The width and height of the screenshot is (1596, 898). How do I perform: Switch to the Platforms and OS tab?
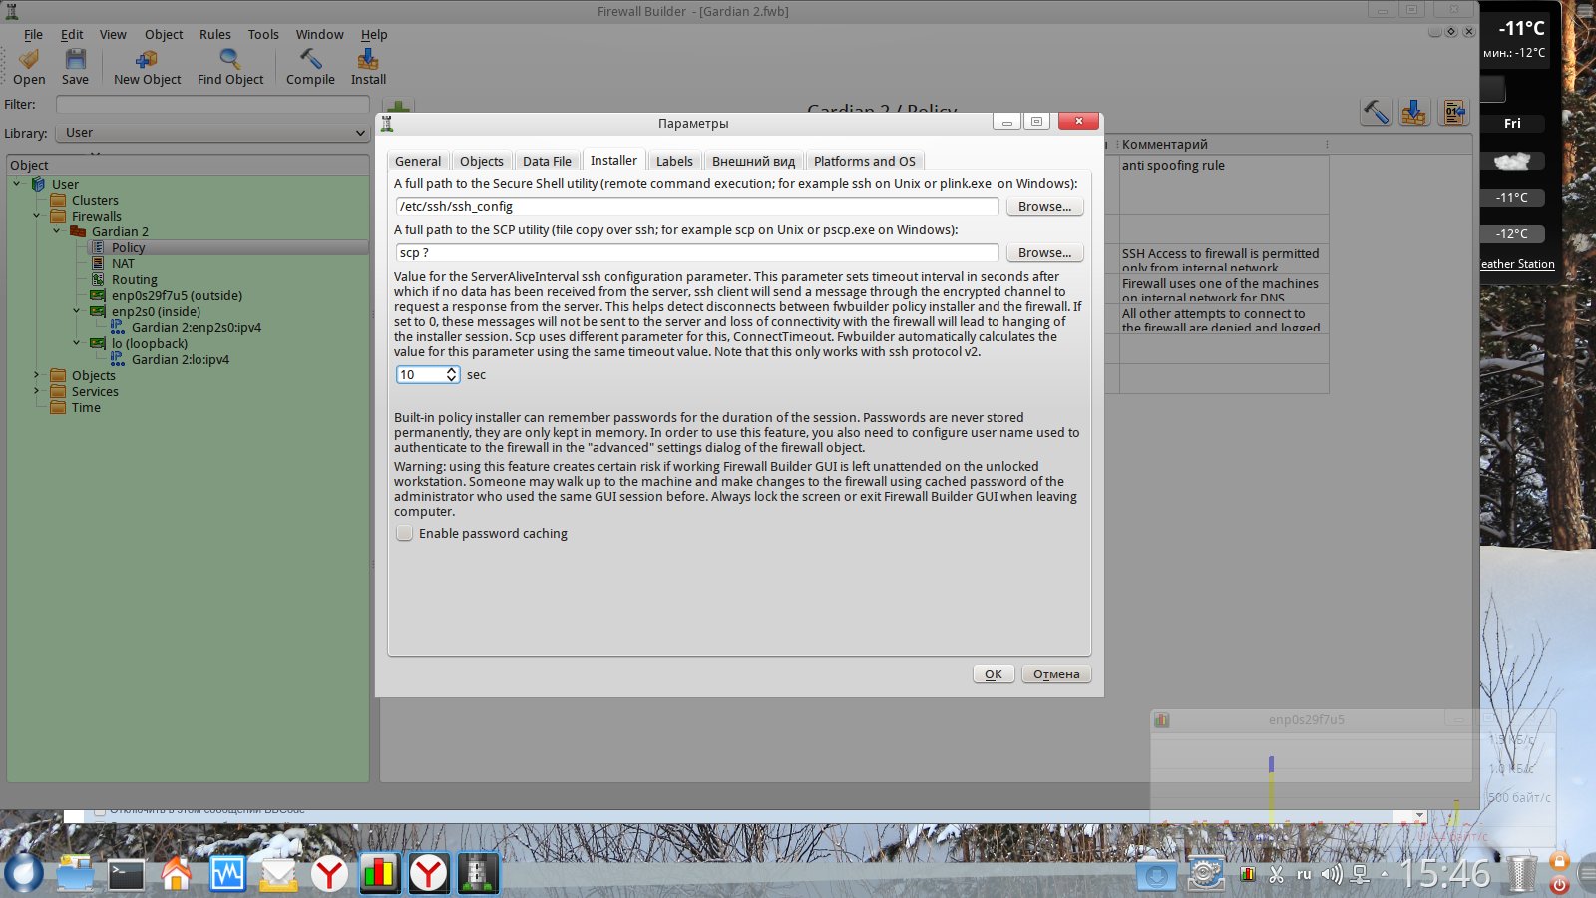864,161
